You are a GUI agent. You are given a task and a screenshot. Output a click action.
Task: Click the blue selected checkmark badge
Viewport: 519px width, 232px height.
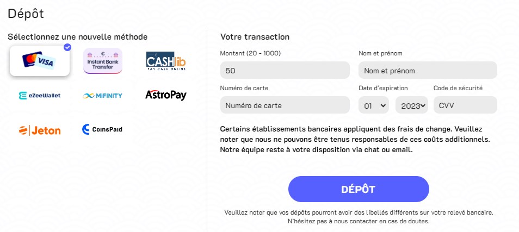67,47
